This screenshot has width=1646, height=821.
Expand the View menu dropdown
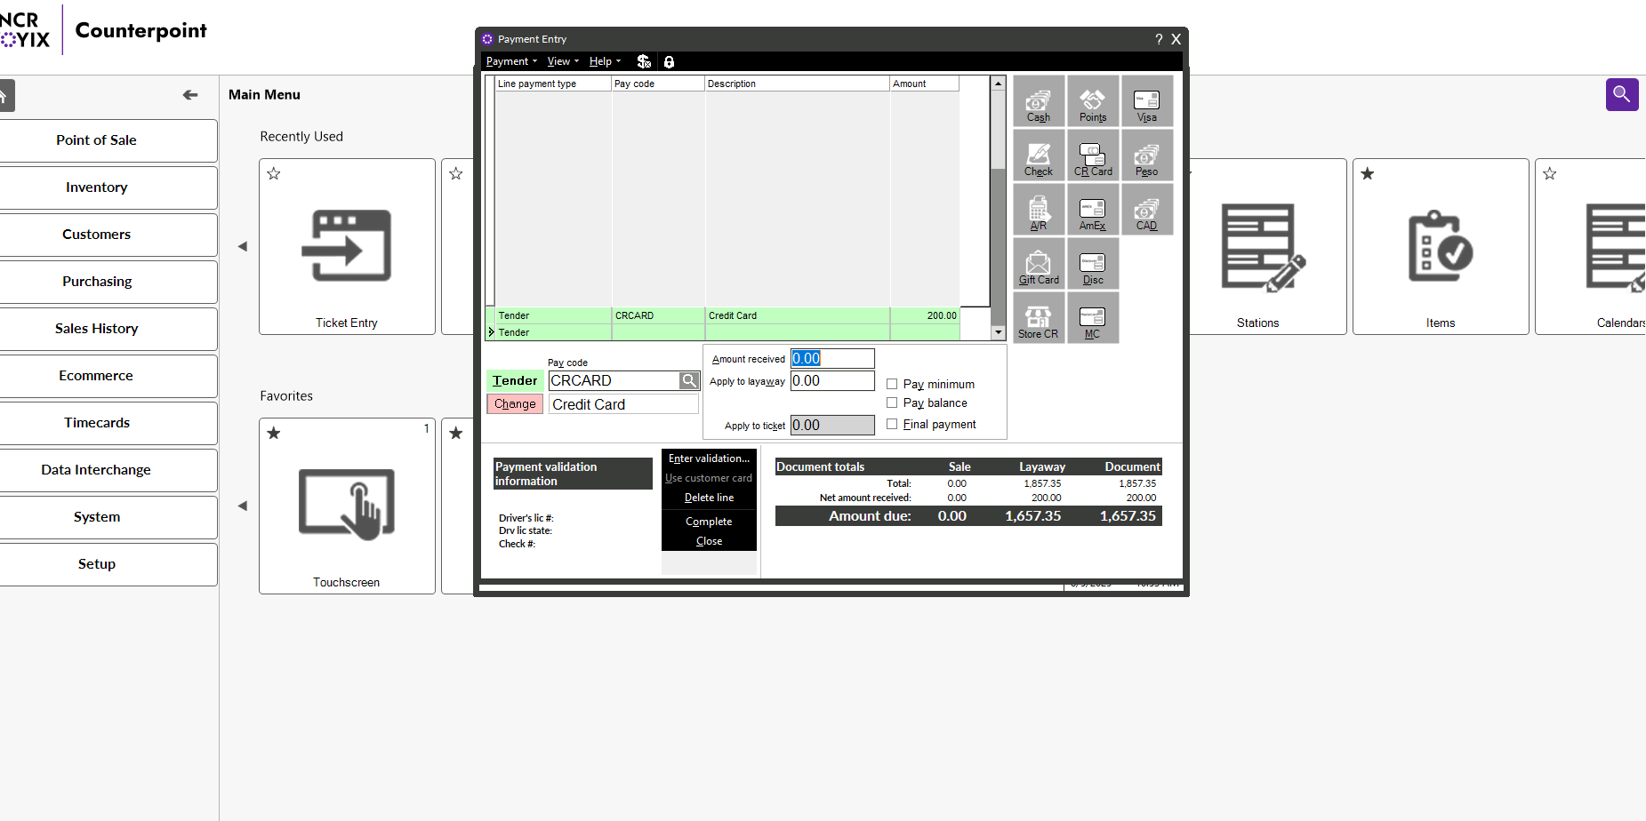(562, 61)
